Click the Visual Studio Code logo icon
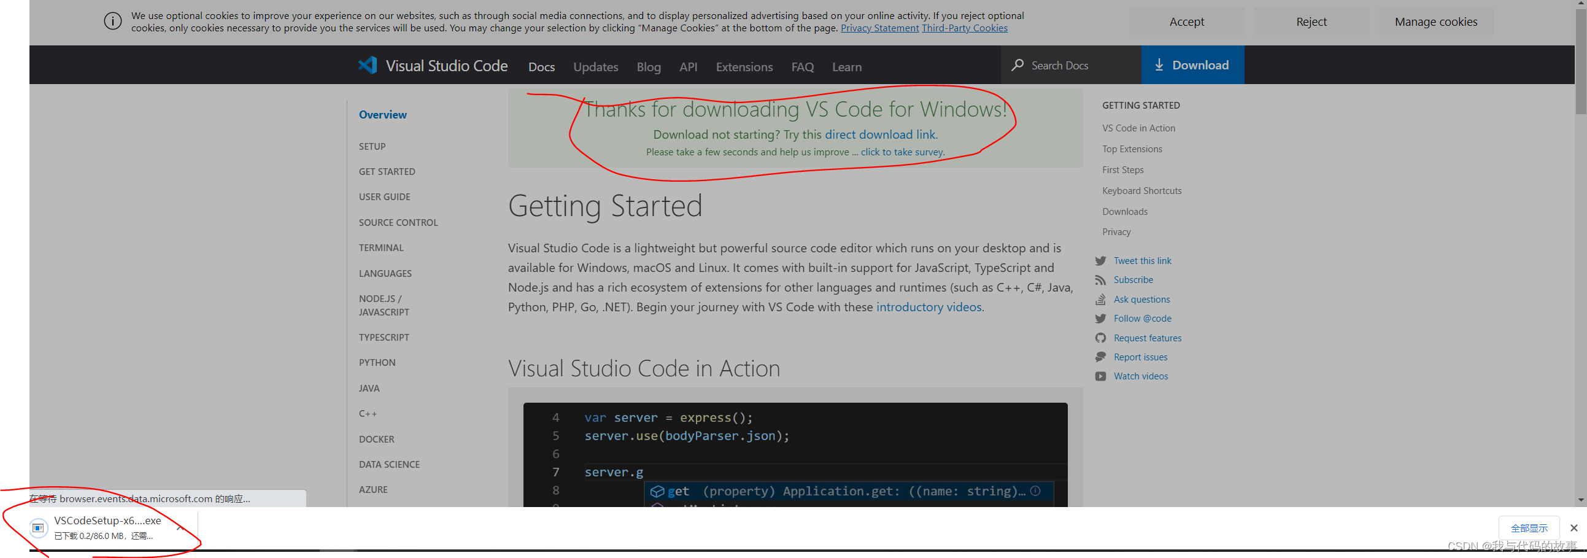This screenshot has height=558, width=1587. pyautogui.click(x=368, y=65)
